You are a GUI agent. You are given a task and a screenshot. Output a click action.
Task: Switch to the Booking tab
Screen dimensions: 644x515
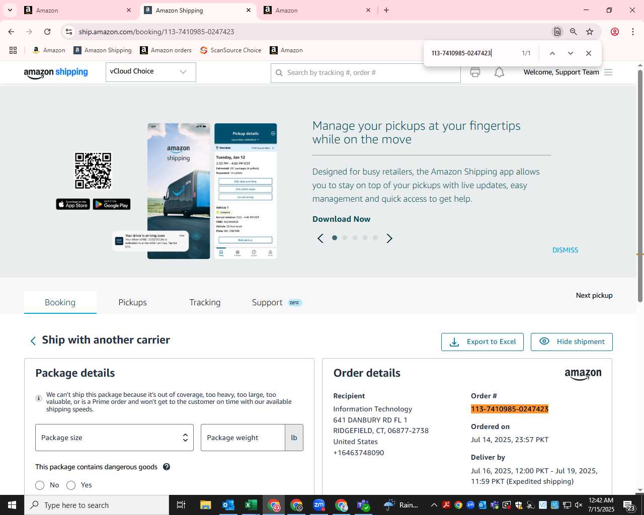pyautogui.click(x=60, y=302)
